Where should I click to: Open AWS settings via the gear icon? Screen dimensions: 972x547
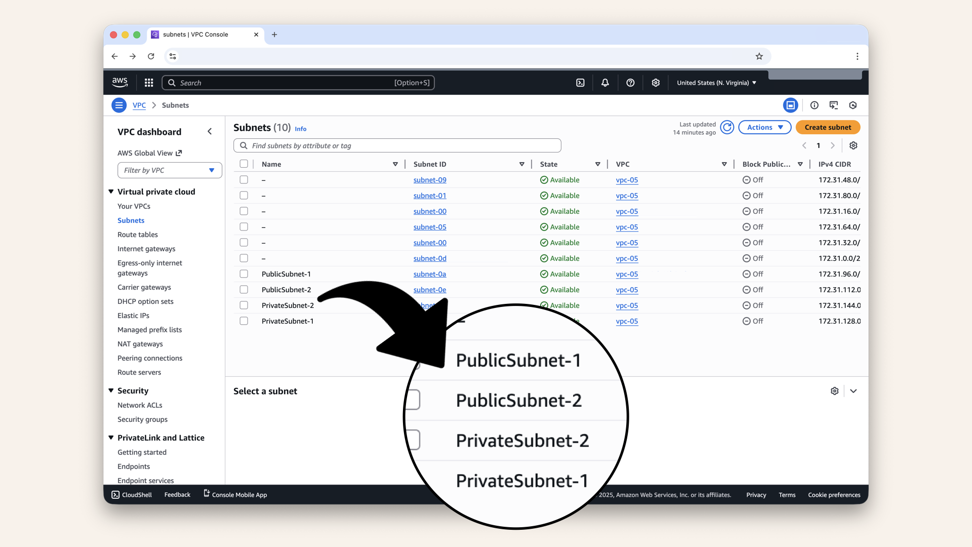coord(656,83)
